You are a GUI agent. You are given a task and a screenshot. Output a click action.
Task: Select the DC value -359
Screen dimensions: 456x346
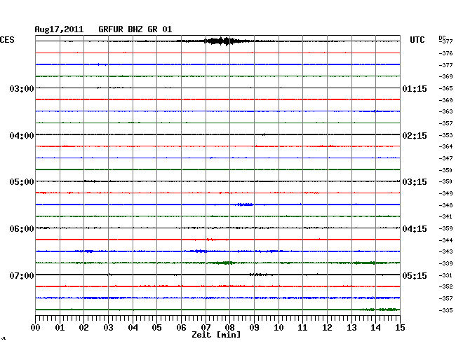(x=445, y=228)
